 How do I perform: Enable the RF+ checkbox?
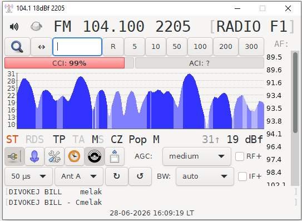tap(240, 156)
